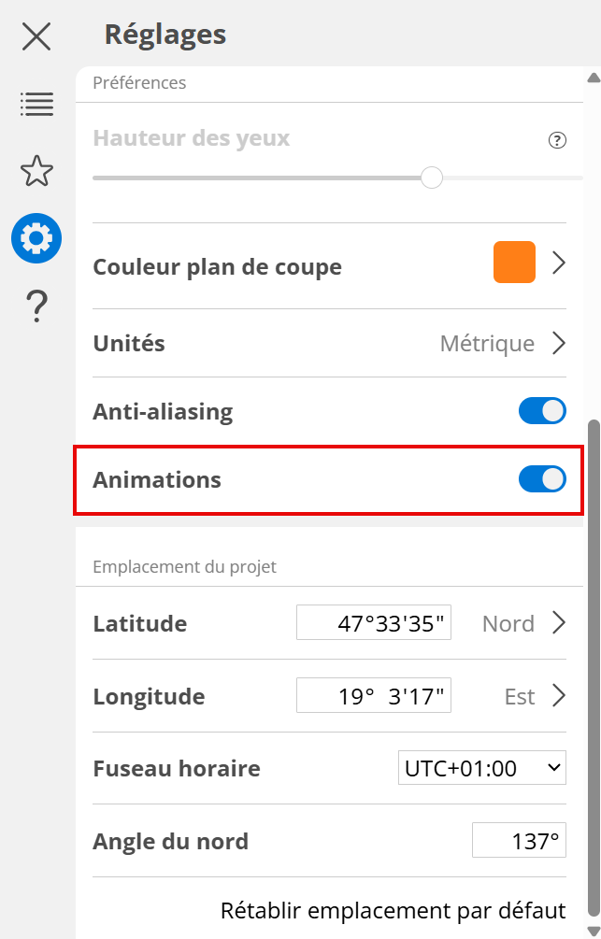Click the Latitude value input field
This screenshot has width=601, height=939.
point(374,623)
